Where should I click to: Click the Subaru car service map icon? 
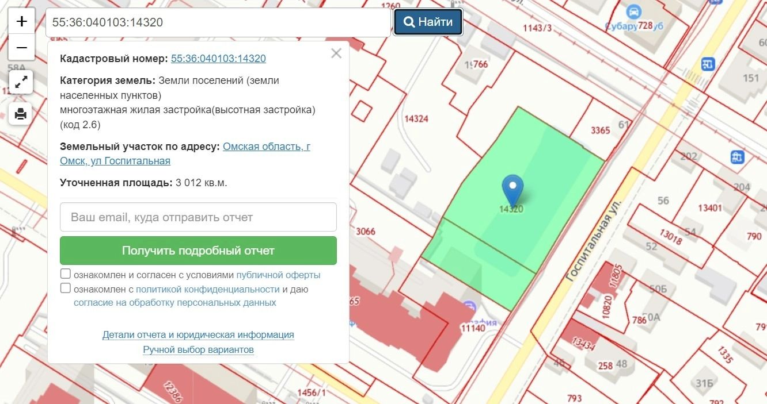[x=634, y=12]
